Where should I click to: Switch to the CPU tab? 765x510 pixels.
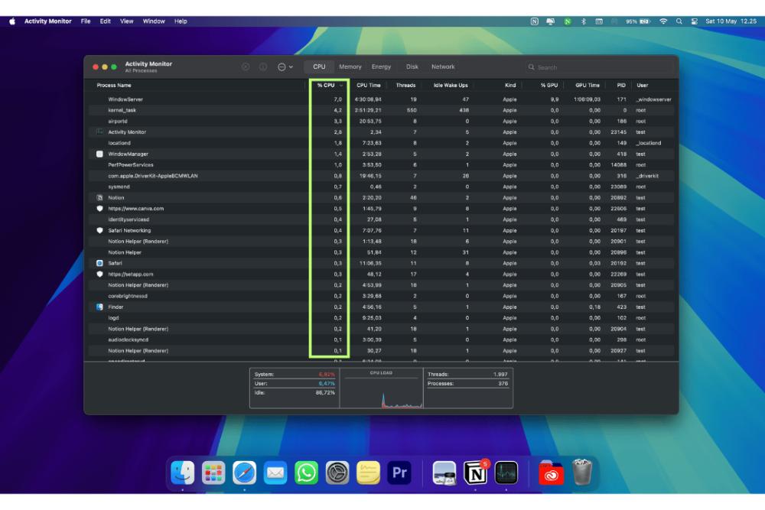[x=319, y=67]
